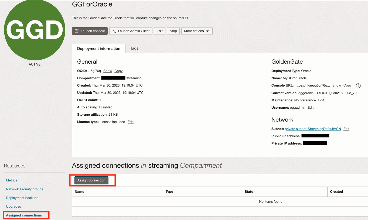Click the Assign connection button
The height and width of the screenshot is (220, 368).
pyautogui.click(x=91, y=180)
